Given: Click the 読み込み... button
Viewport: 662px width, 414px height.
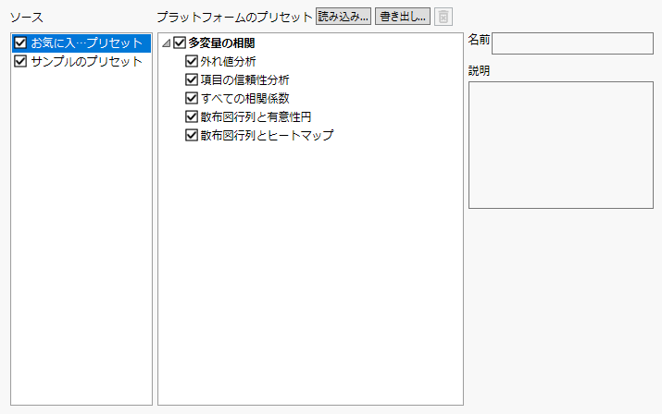Looking at the screenshot, I should (343, 17).
